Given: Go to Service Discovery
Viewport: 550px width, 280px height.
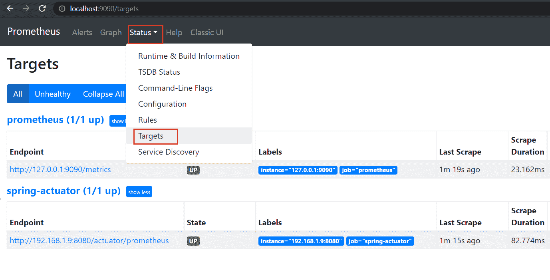Looking at the screenshot, I should pyautogui.click(x=168, y=152).
